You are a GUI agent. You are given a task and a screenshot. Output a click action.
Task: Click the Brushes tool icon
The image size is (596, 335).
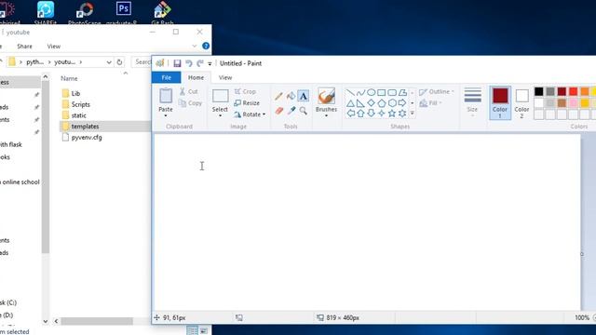[x=326, y=96]
